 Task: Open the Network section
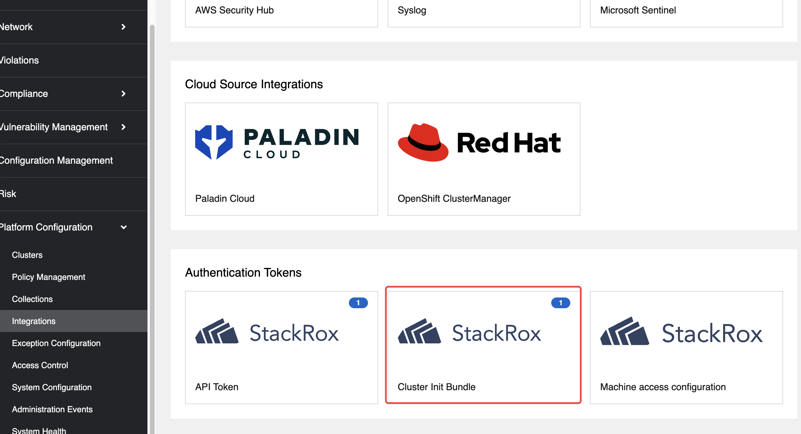pos(74,27)
